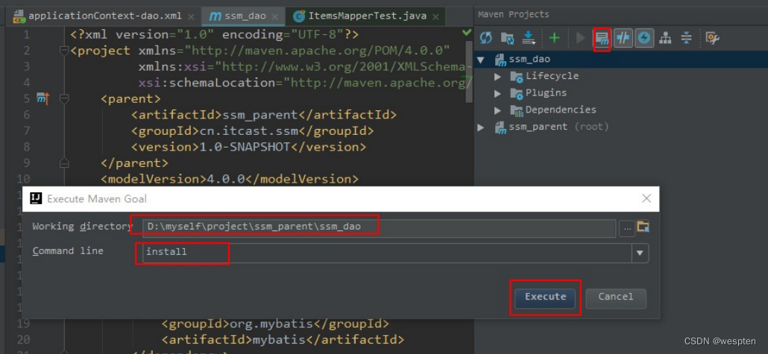The height and width of the screenshot is (354, 768).
Task: Select ssm_dao in Maven Projects tree
Action: pyautogui.click(x=529, y=60)
